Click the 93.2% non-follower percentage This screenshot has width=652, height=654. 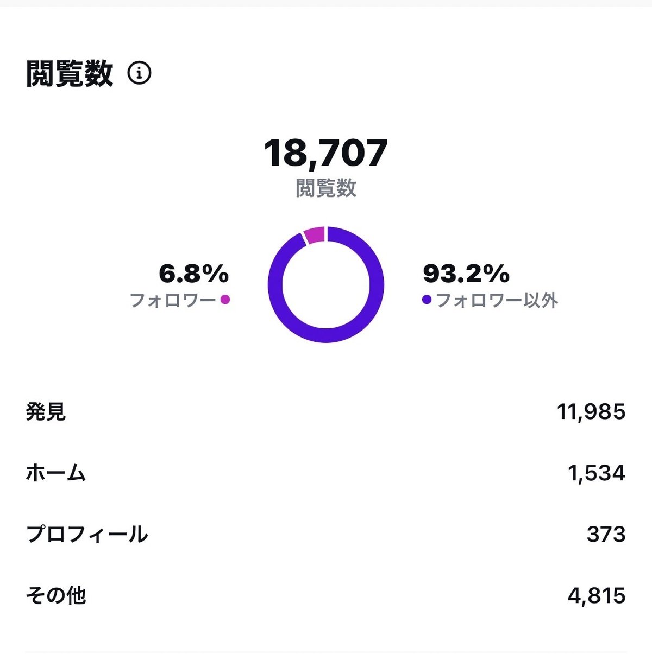466,274
